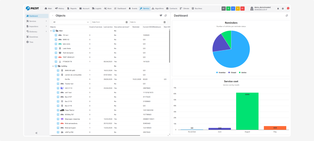Click the filter icon in Objects panel
Screen dimensions: 314x141
coord(161,16)
